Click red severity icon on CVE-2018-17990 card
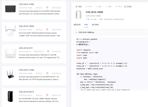 point(47,7)
